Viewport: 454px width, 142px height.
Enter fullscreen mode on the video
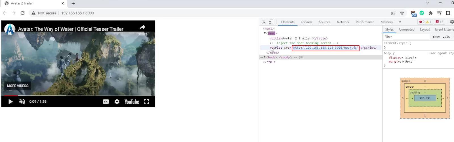(x=146, y=101)
